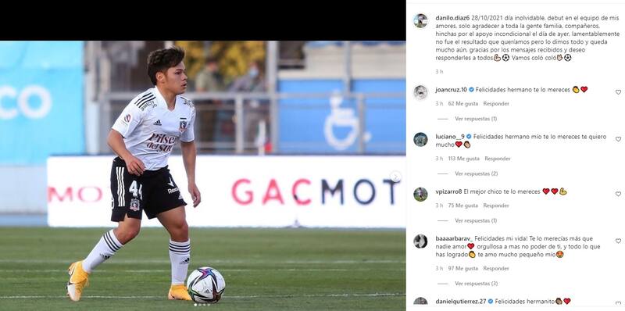This screenshot has width=625, height=311.
Task: Open luciano__9 avatar picture
Action: click(x=420, y=140)
